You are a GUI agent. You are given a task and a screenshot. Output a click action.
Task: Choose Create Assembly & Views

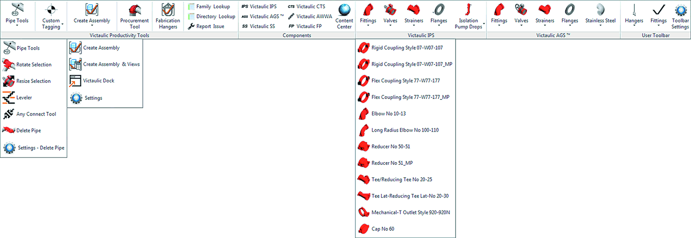click(105, 64)
